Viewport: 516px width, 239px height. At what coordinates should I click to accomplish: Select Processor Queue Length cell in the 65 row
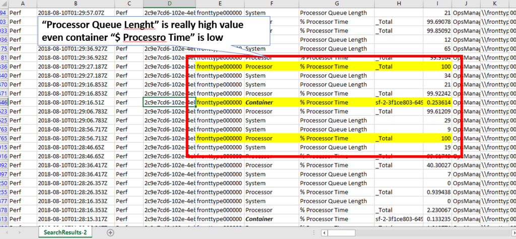[337, 49]
